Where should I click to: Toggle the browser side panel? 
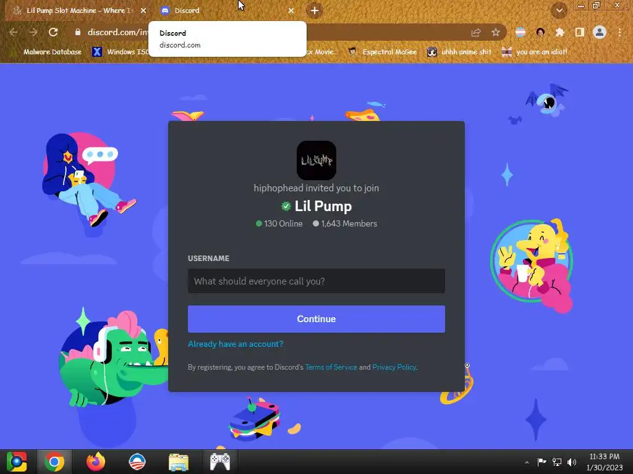[580, 32]
